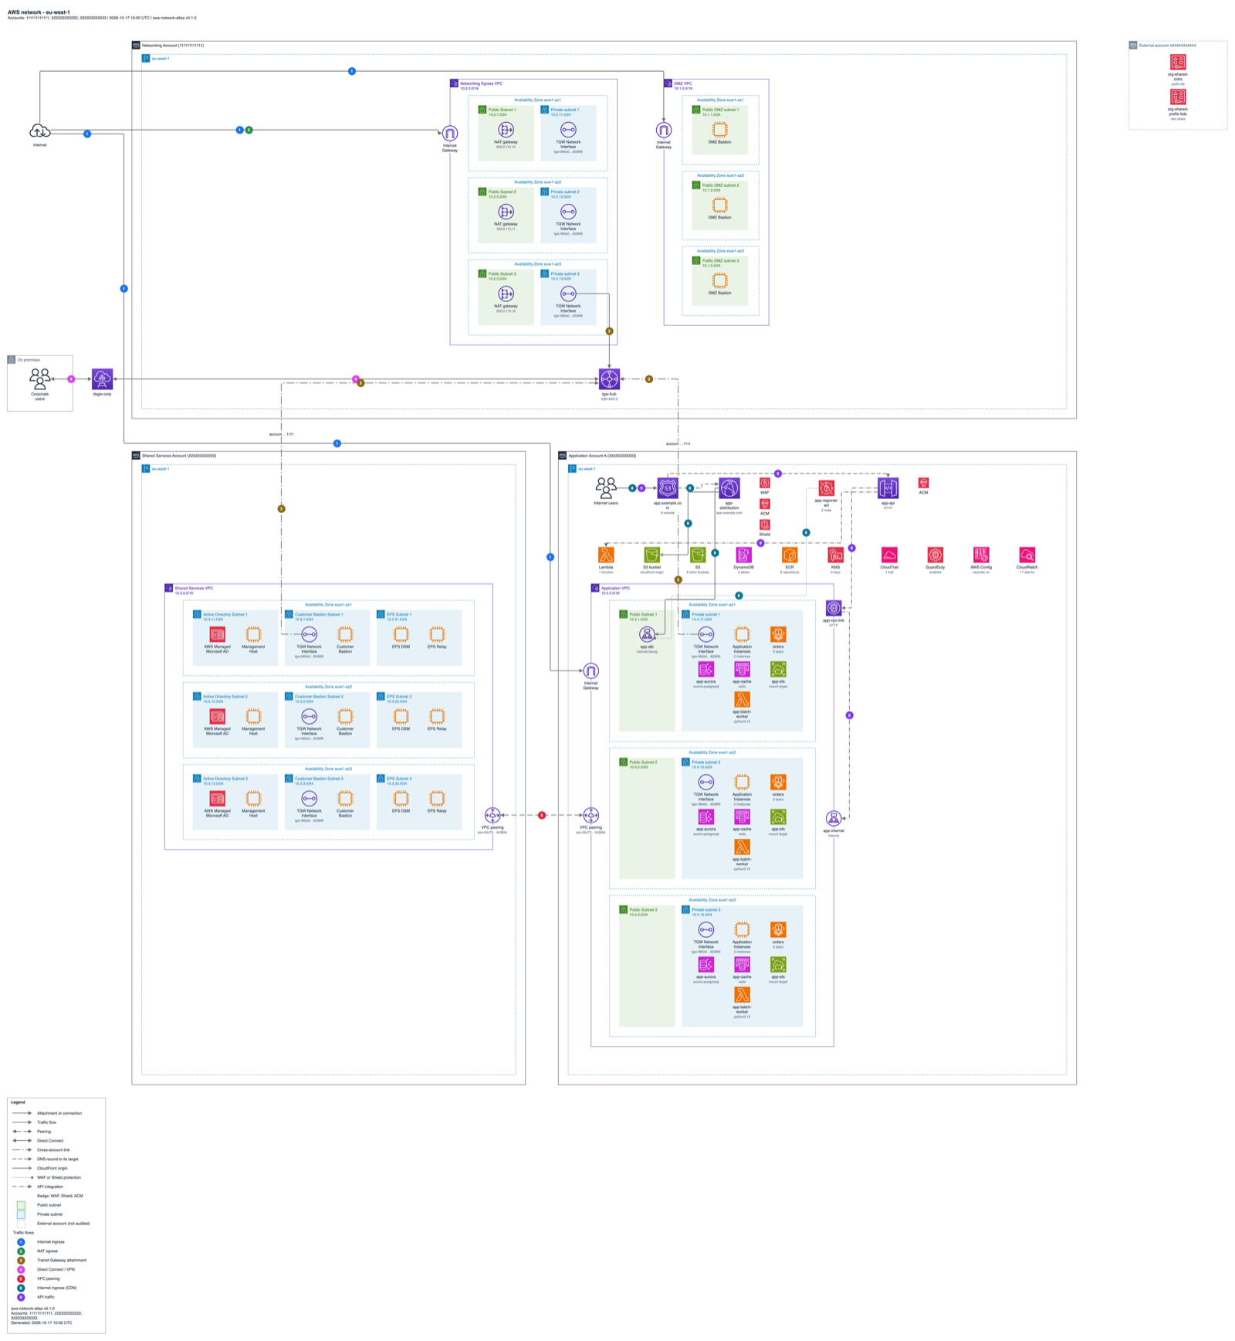Select the EPS DSM icon in EPS Subnet 2
This screenshot has height=1341, width=1235.
pyautogui.click(x=401, y=716)
